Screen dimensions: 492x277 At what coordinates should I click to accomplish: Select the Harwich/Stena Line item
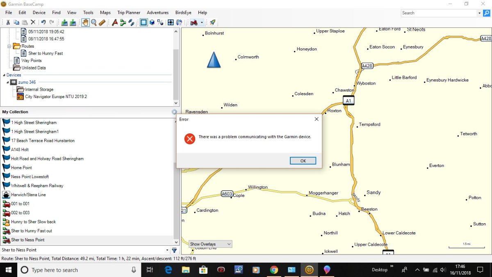coord(28,195)
